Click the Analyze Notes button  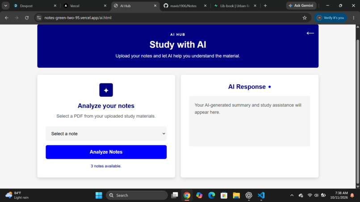click(x=106, y=152)
